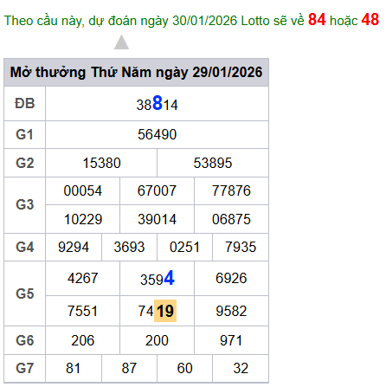Image resolution: width=386 pixels, height=387 pixels.
Task: Click G7 result 81
Action: [73, 369]
